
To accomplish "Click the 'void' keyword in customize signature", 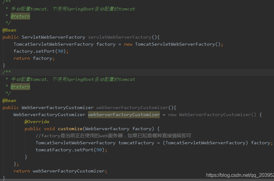I will pyautogui.click(x=49, y=129).
